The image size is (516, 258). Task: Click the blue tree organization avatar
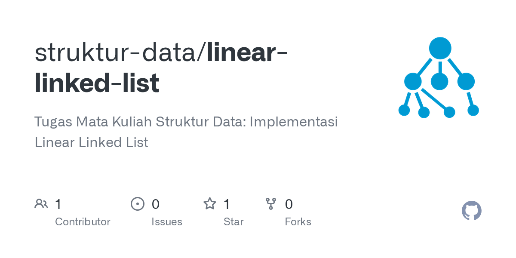click(x=439, y=77)
